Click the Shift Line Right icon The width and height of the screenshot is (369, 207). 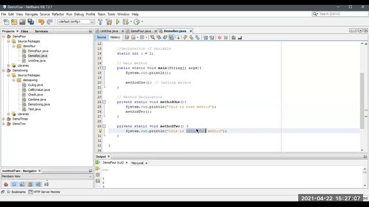tap(212, 37)
